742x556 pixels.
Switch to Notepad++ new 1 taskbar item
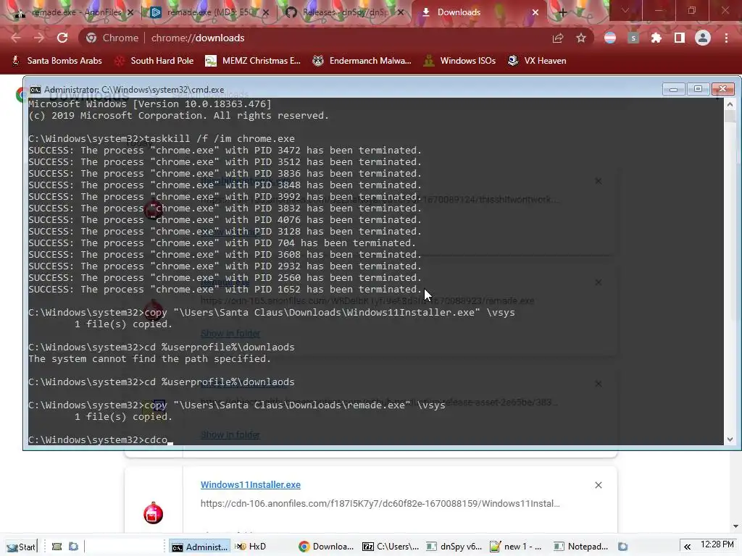click(x=517, y=547)
